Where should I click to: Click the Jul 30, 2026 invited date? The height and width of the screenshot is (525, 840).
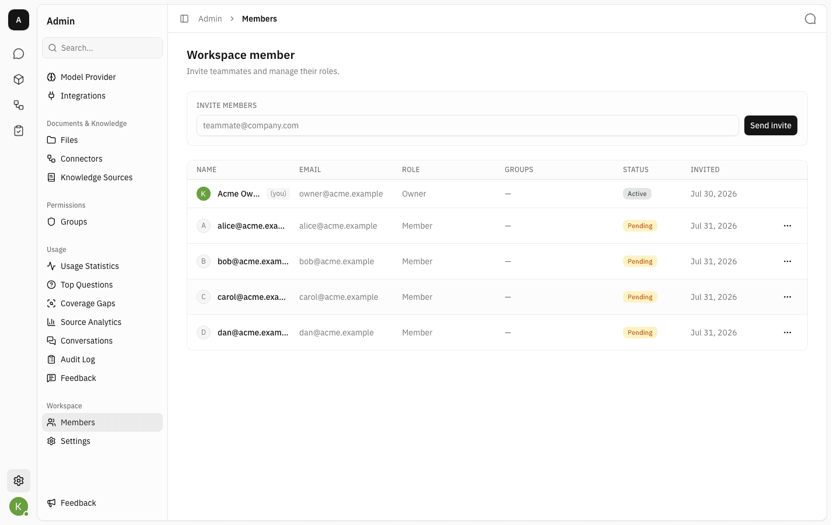click(713, 194)
